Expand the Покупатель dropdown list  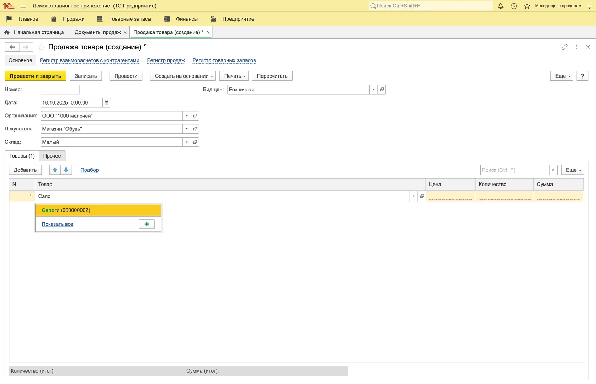[x=187, y=129]
